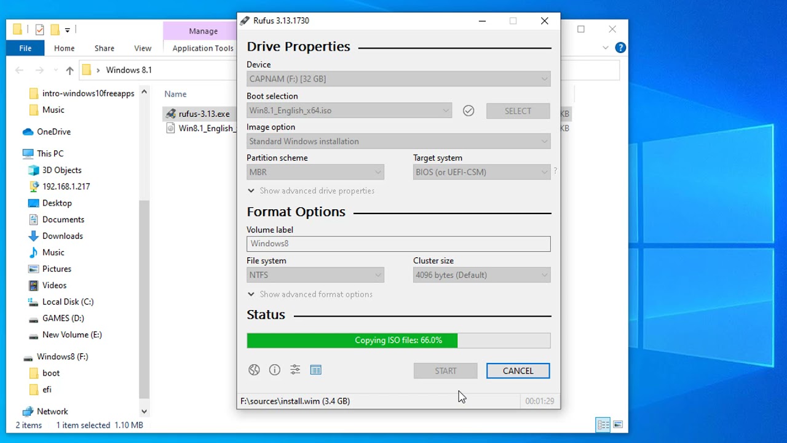Click Windows 8.1 in the address bar
The width and height of the screenshot is (787, 443).
tap(129, 70)
